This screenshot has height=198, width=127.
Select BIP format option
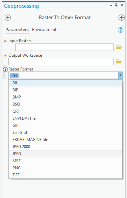(x=66, y=90)
